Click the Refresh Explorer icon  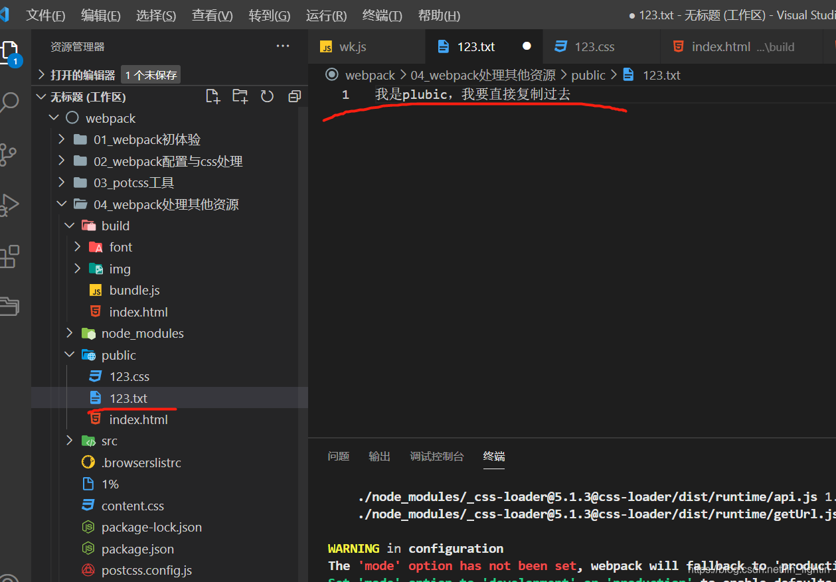point(267,97)
